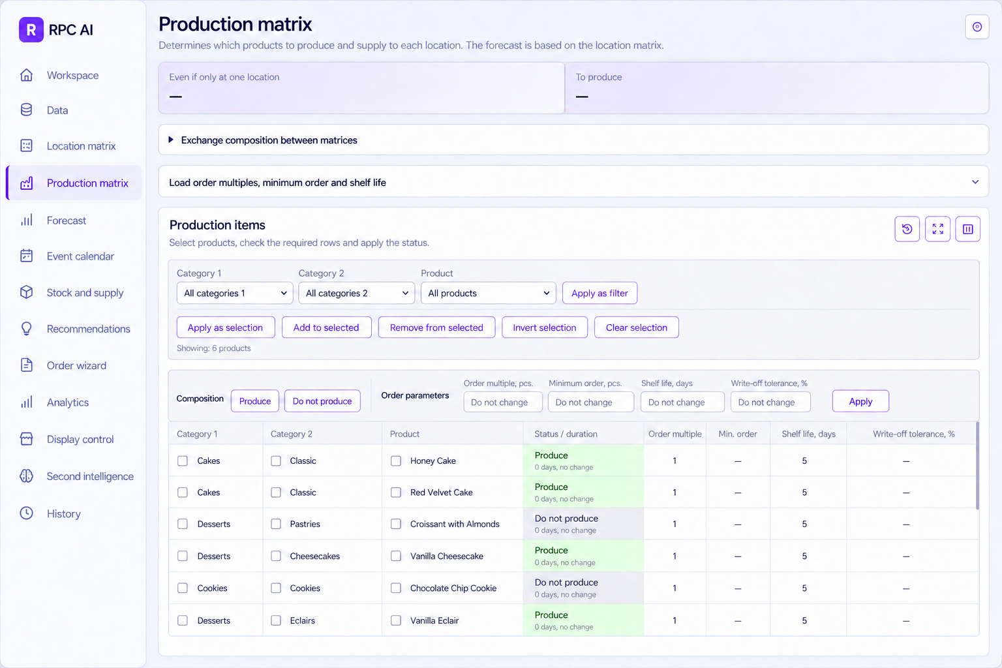Tick the Croissant with Almonds checkbox
Viewport: 1002px width, 668px height.
click(396, 524)
